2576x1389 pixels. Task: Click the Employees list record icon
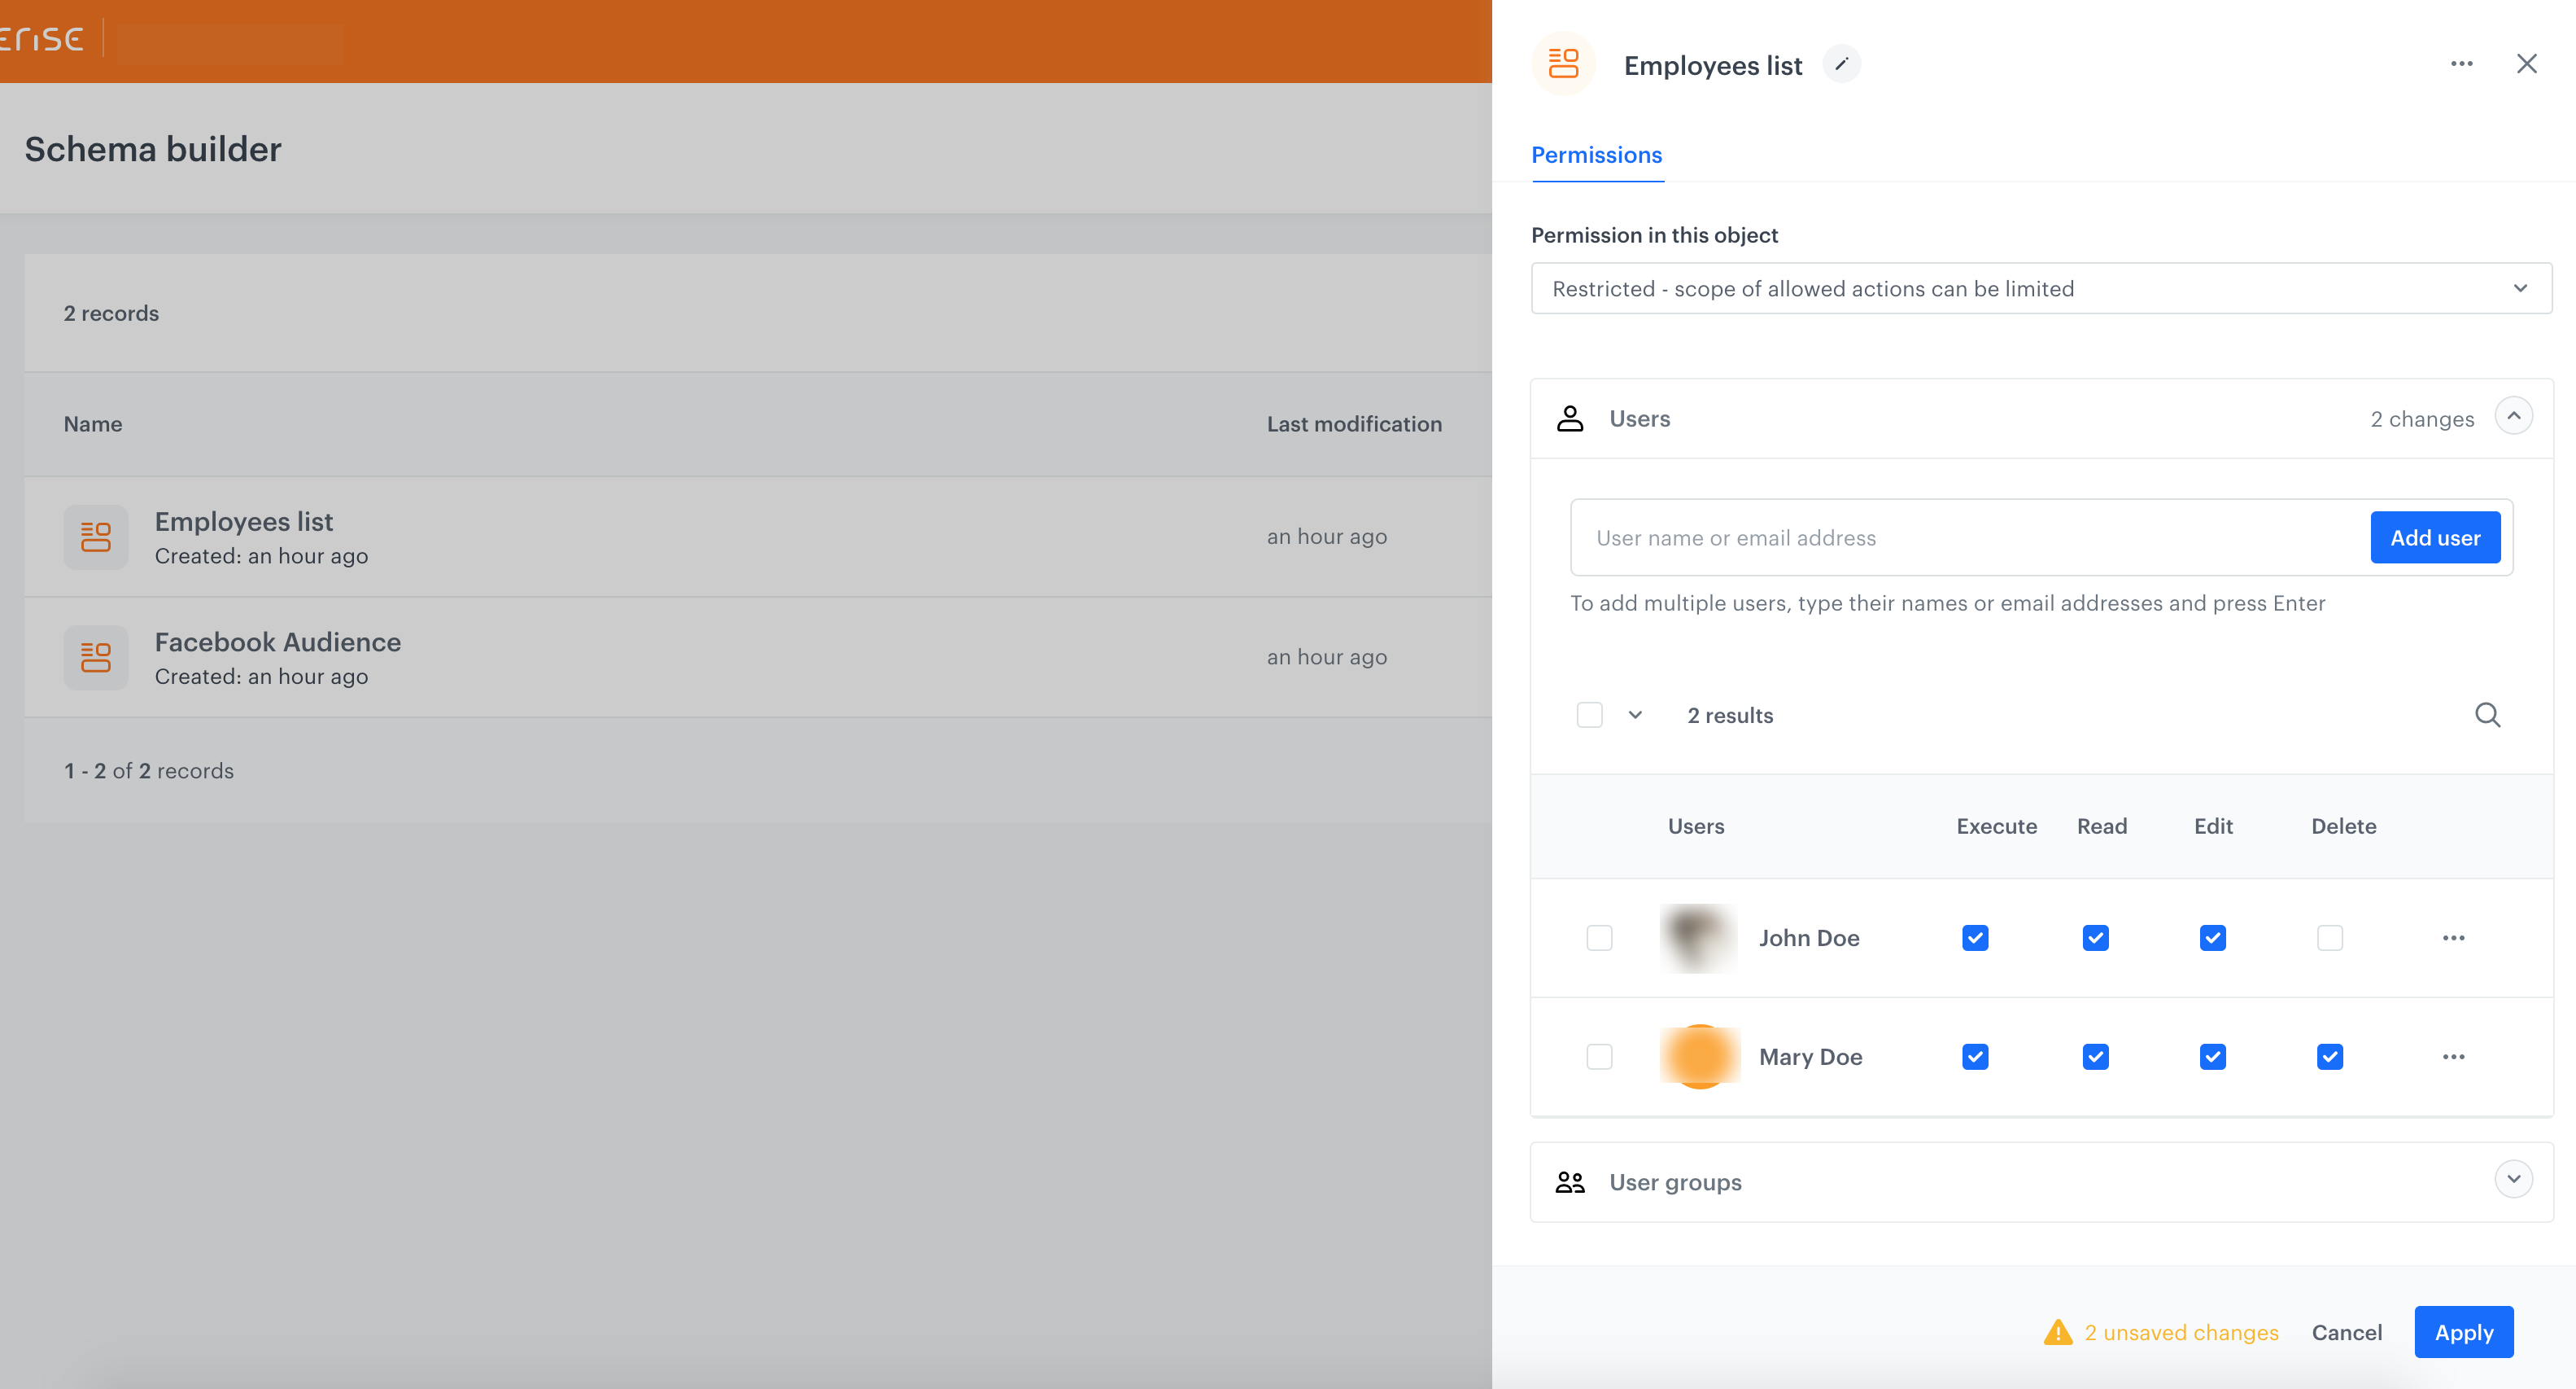[x=95, y=537]
